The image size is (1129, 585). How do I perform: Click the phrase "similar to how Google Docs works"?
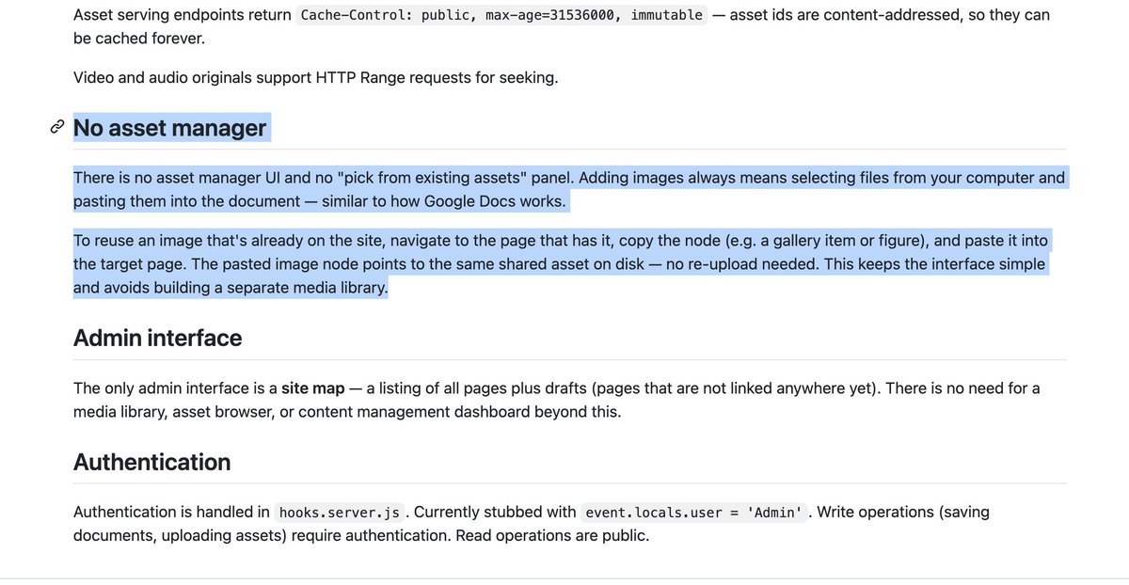click(443, 201)
